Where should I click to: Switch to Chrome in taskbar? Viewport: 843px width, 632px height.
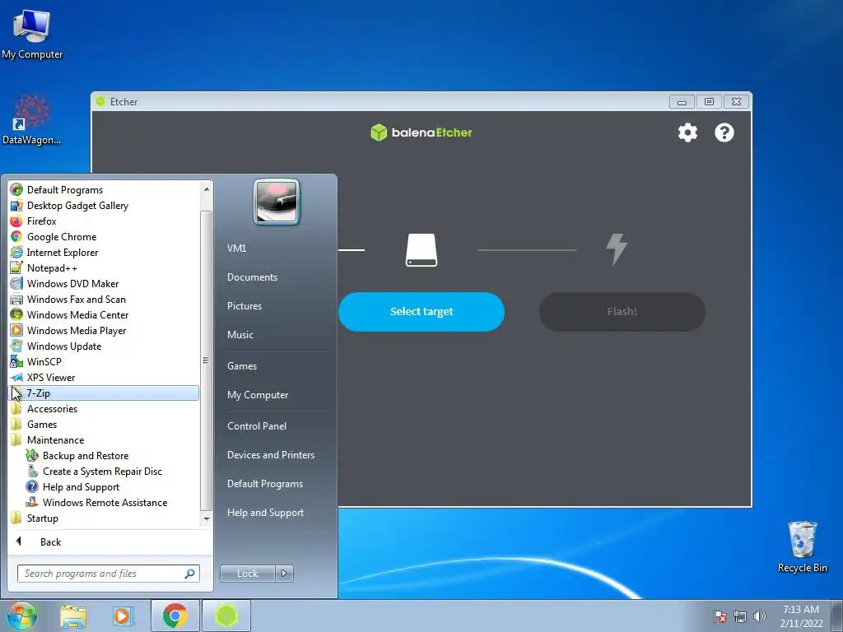tap(175, 616)
